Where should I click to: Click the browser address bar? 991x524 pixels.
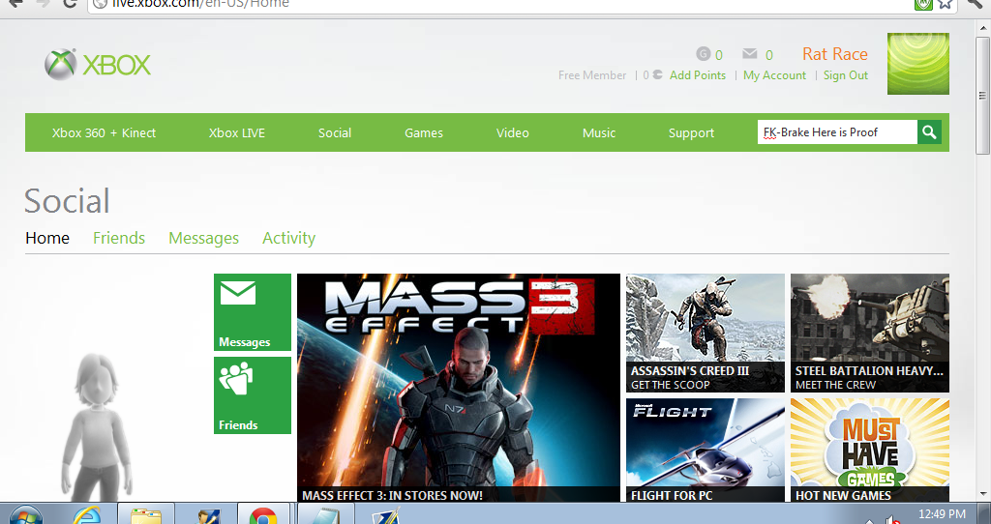coord(499,4)
